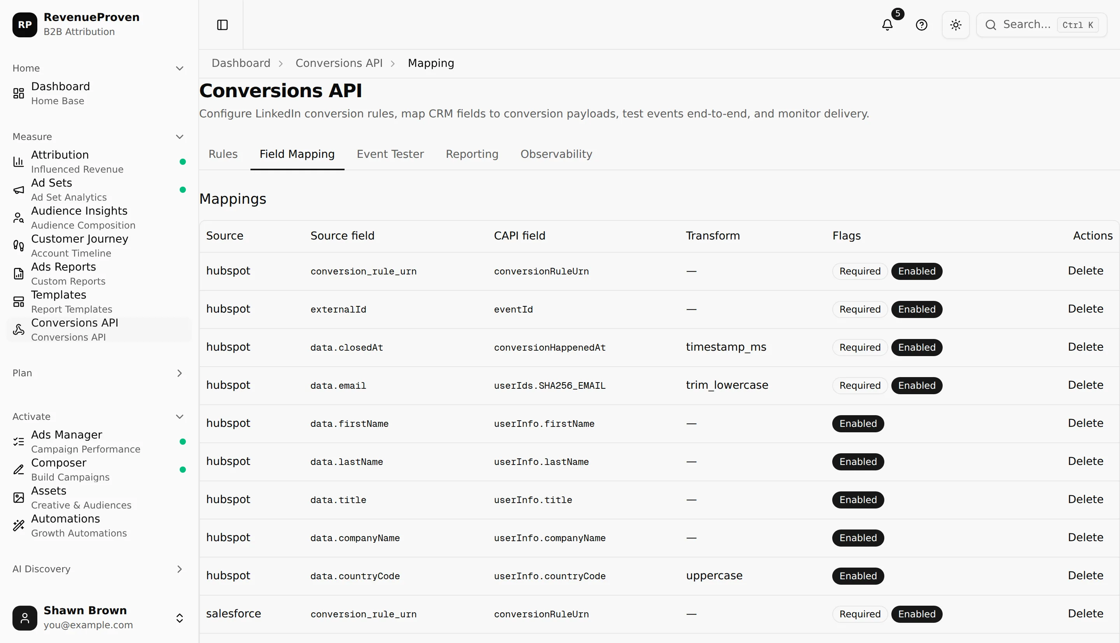Screen dimensions: 1120x643
Task: Click the Assets image icon
Action: pyautogui.click(x=19, y=498)
